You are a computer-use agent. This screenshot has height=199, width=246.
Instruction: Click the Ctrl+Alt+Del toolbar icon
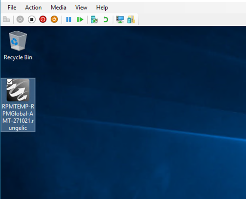6,19
